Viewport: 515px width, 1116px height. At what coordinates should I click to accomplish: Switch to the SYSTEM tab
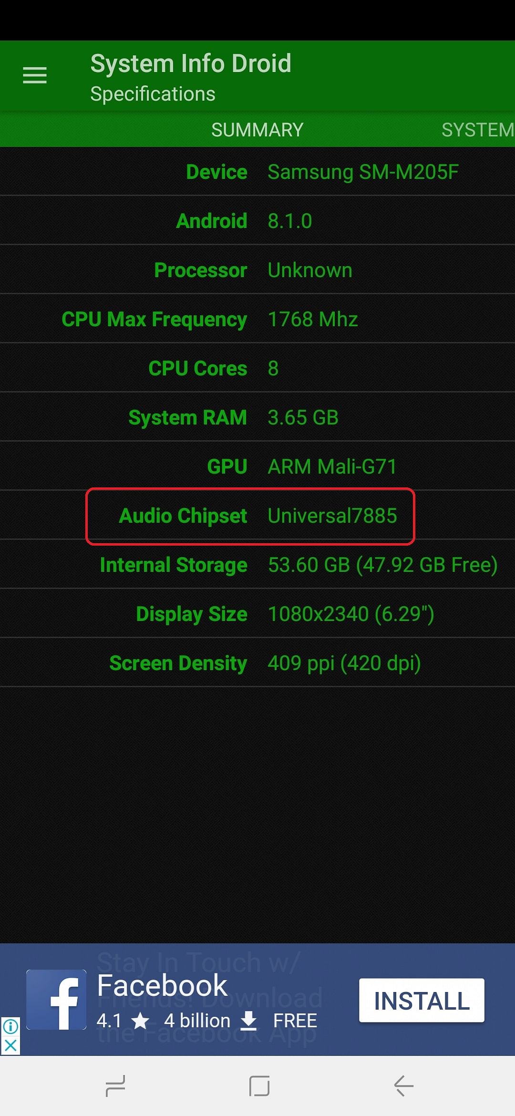tap(477, 130)
